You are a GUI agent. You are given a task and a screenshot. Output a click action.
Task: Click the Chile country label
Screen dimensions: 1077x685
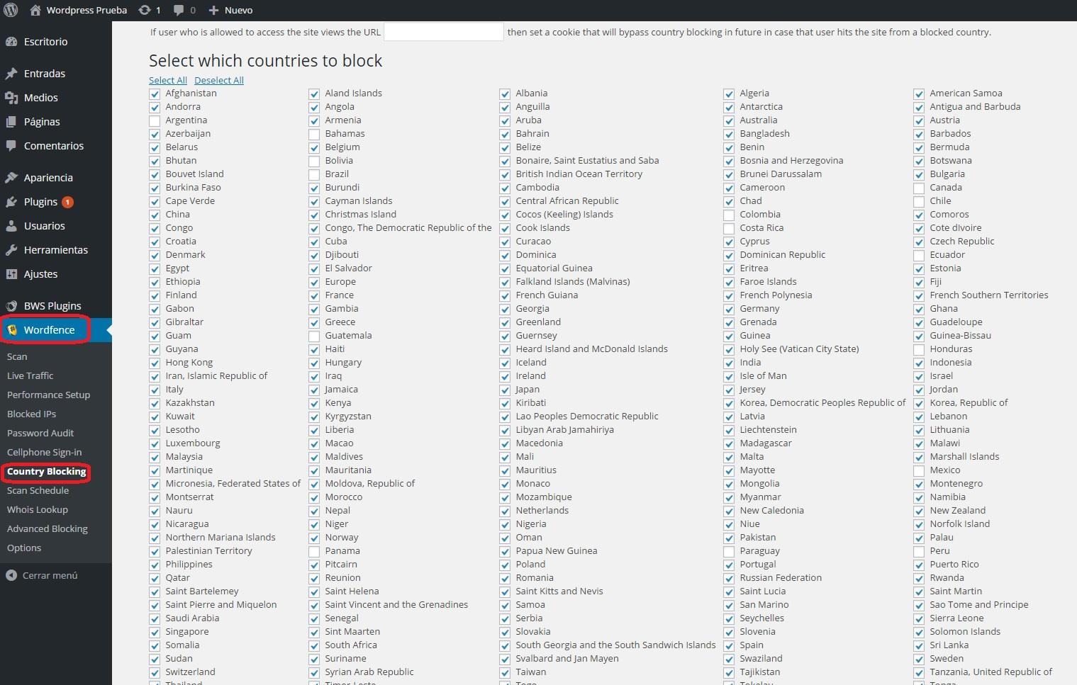click(941, 201)
